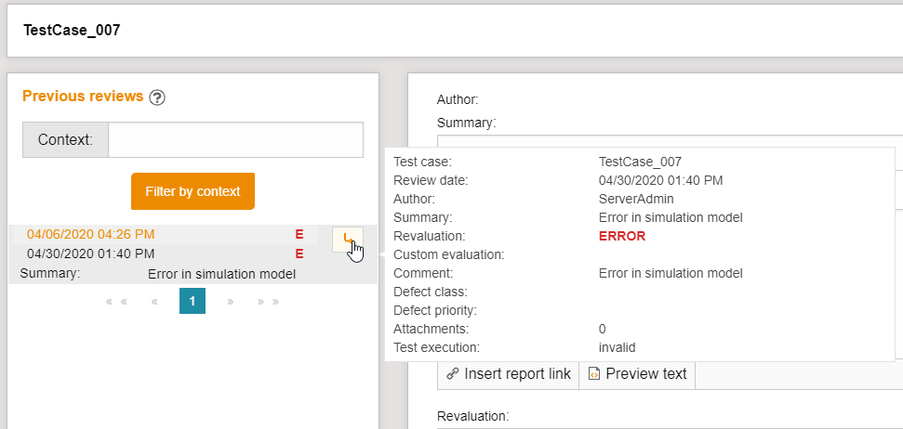Click the Insert report link button
This screenshot has width=903, height=429.
[508, 374]
